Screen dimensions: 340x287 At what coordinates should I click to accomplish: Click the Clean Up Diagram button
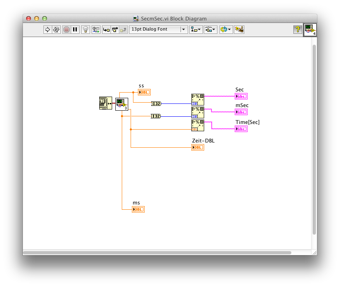(239, 29)
